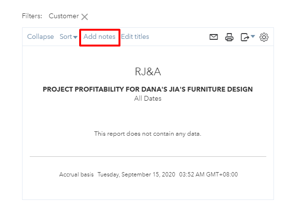
Task: Click the All Dates text
Action: 148,98
